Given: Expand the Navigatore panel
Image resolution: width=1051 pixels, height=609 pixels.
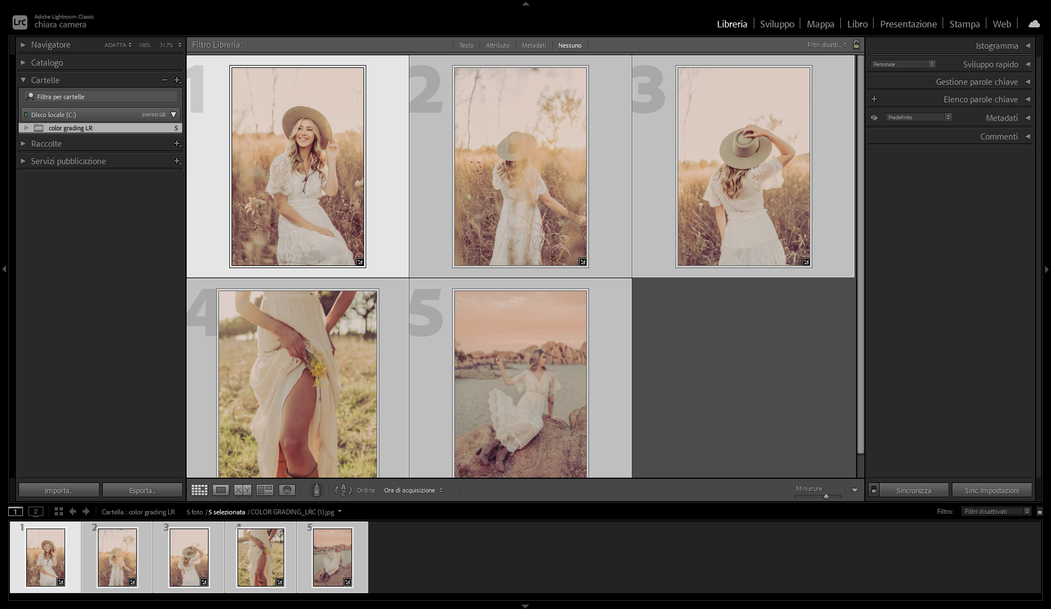Looking at the screenshot, I should 23,45.
